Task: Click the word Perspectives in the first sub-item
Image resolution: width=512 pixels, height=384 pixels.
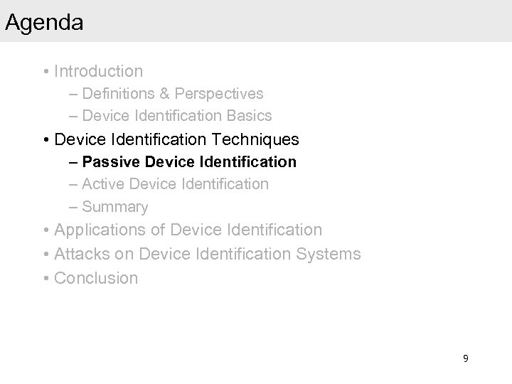Action: (x=221, y=93)
